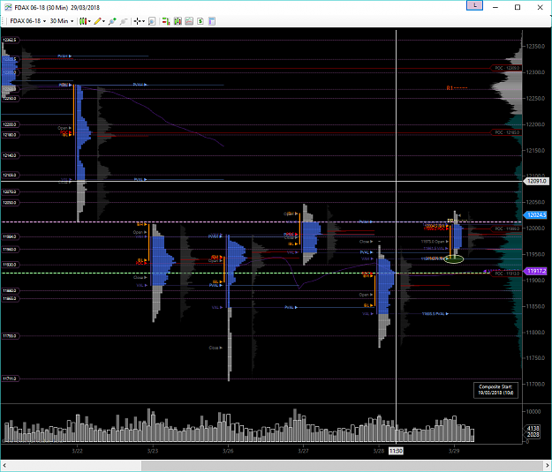Click the 4138 volume value label
The height and width of the screenshot is (472, 552).
coord(533,429)
